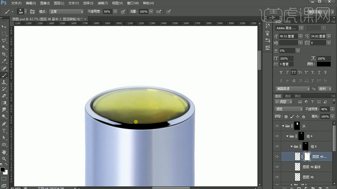337x189 pixels.
Task: Toggle visibility of 组 4 group
Action: [277, 136]
